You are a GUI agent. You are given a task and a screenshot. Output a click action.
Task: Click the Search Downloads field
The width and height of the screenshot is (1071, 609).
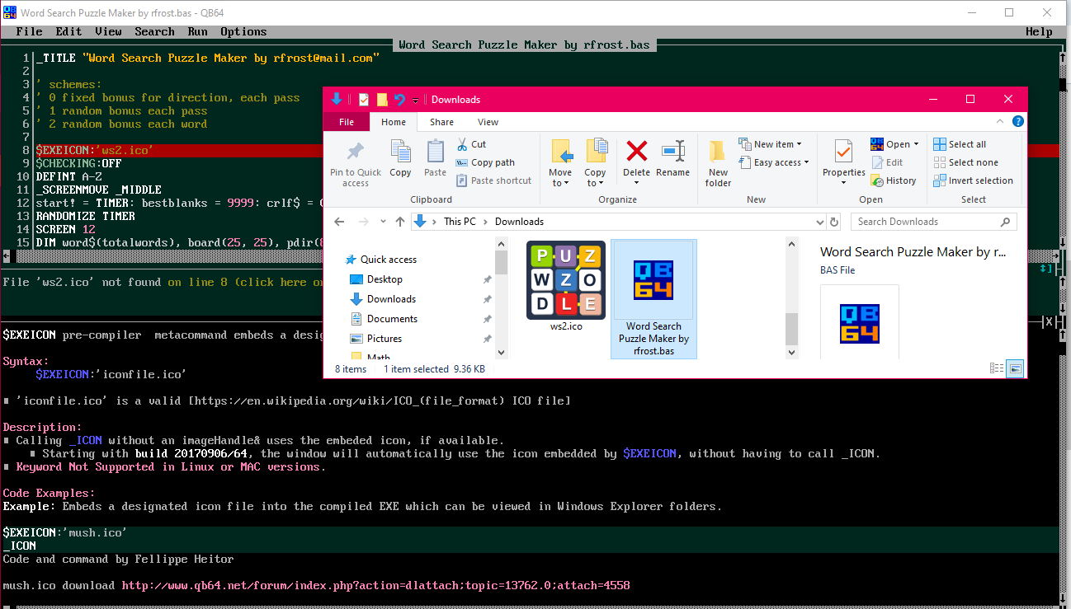click(x=934, y=221)
